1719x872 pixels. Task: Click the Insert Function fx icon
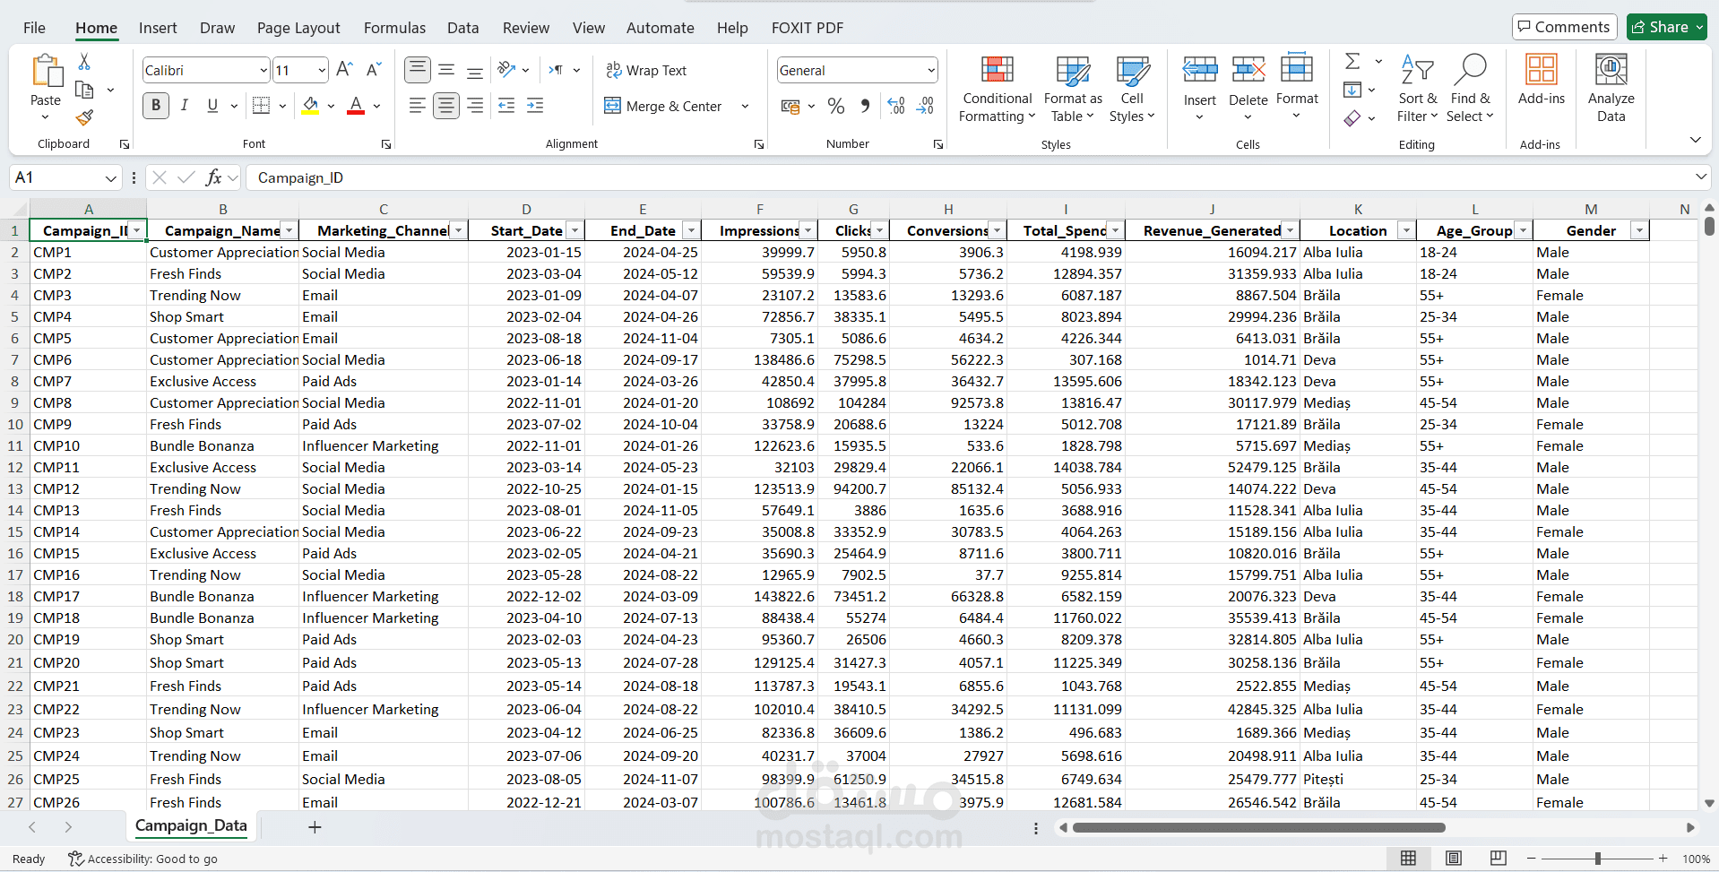(x=213, y=177)
